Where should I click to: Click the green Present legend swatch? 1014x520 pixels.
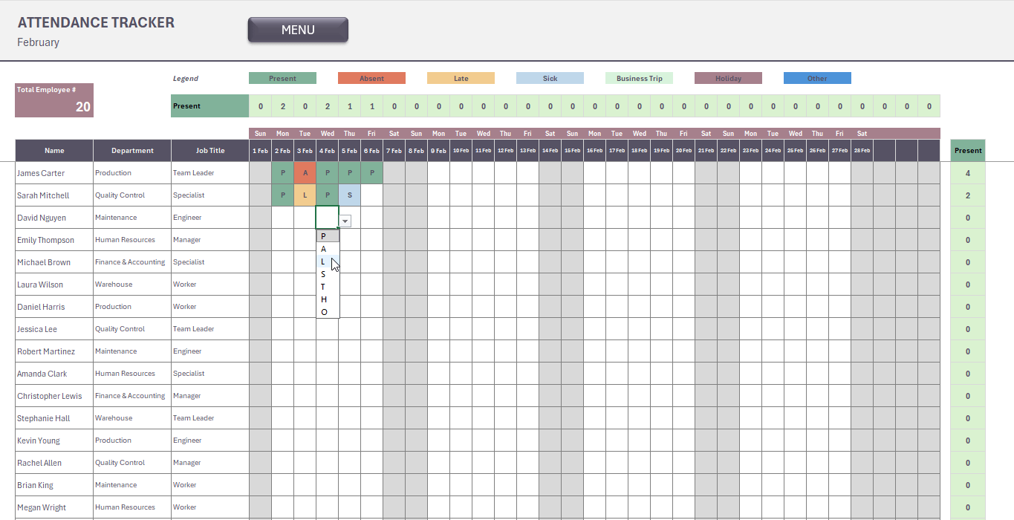[x=282, y=78]
